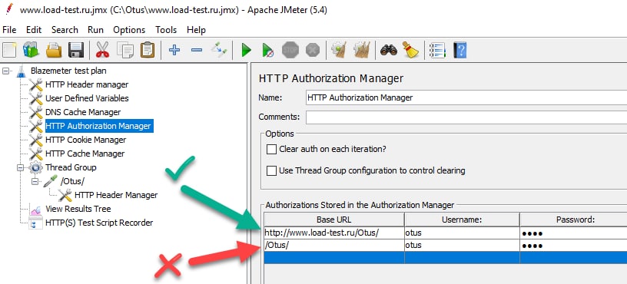Screen dimensions: 627x284
Task: Click the HTTP(S) Test Script Recorder icon
Action: (x=35, y=223)
